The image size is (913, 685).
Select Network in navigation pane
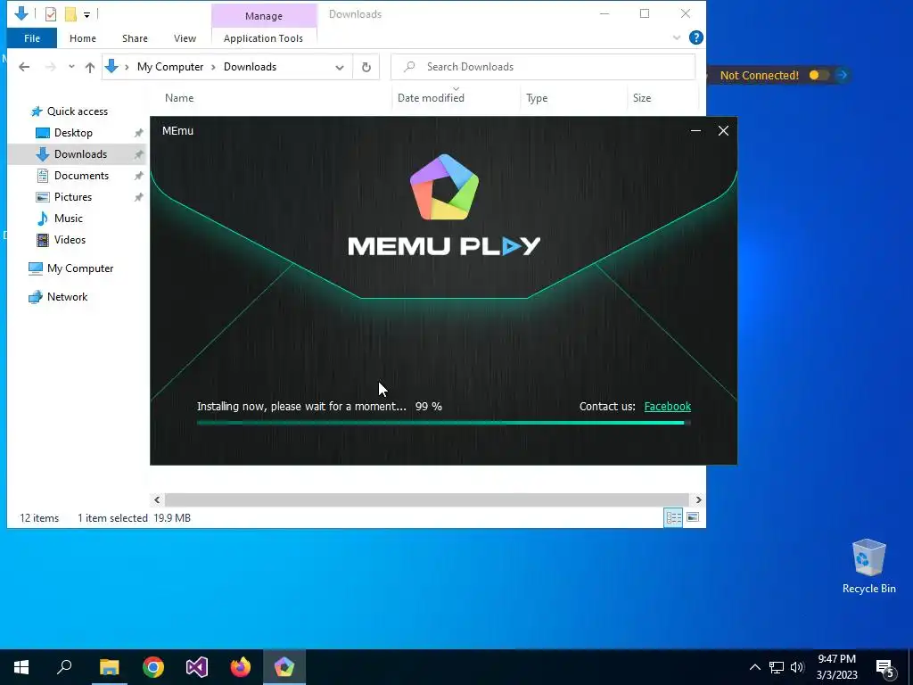(x=67, y=297)
